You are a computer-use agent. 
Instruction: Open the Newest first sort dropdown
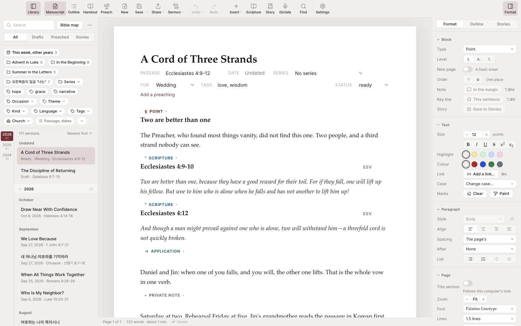79,133
